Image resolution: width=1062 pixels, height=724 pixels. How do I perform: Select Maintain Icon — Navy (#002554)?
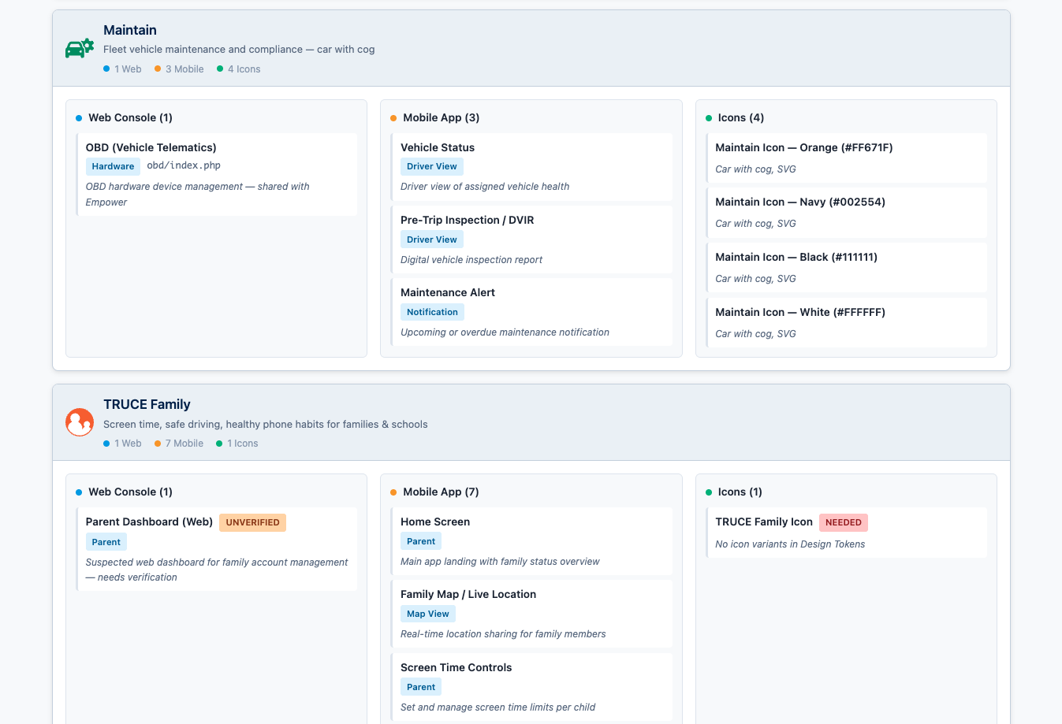pyautogui.click(x=846, y=213)
